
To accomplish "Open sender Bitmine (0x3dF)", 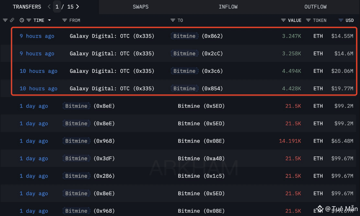I will pyautogui.click(x=89, y=158).
